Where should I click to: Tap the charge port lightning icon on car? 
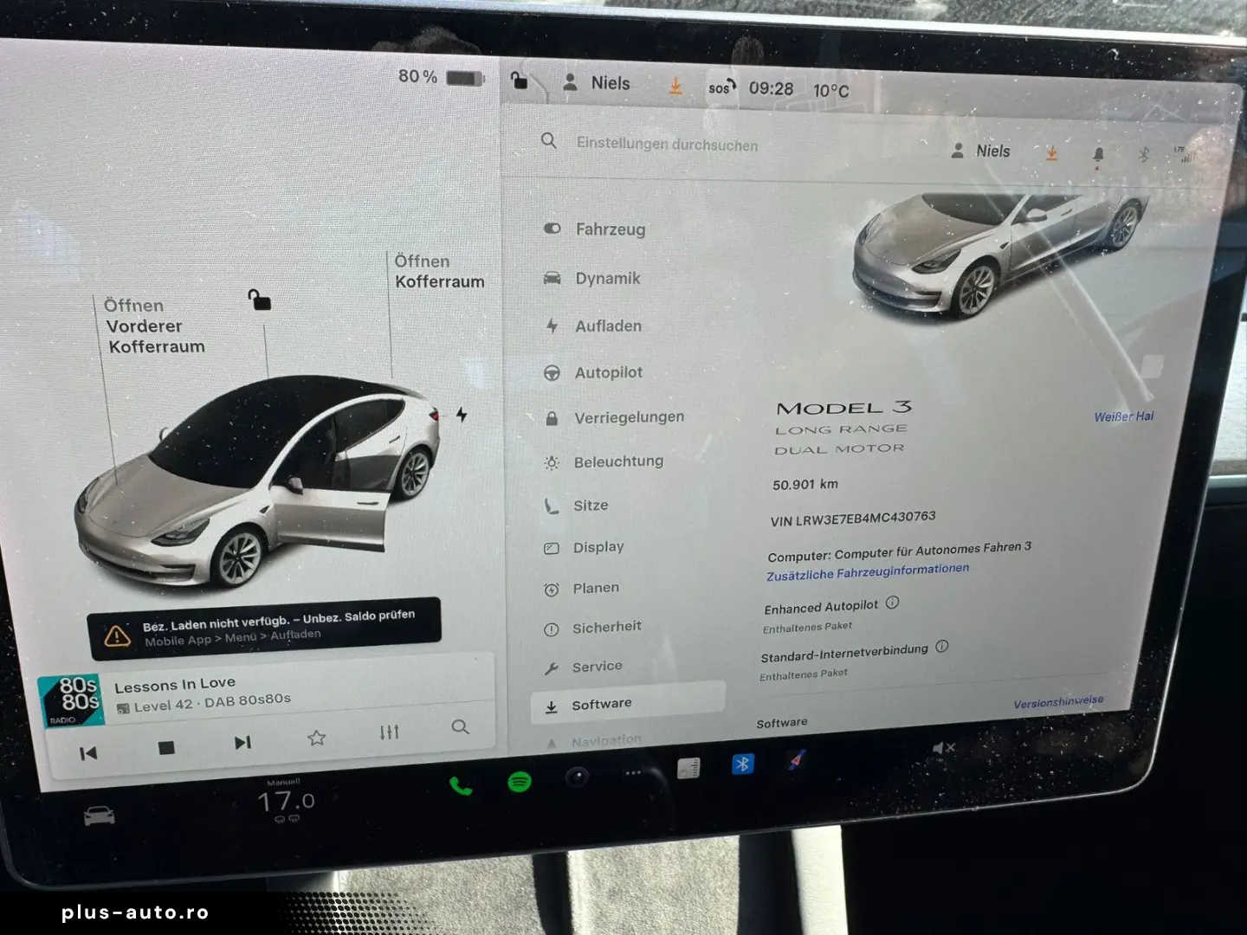(462, 415)
